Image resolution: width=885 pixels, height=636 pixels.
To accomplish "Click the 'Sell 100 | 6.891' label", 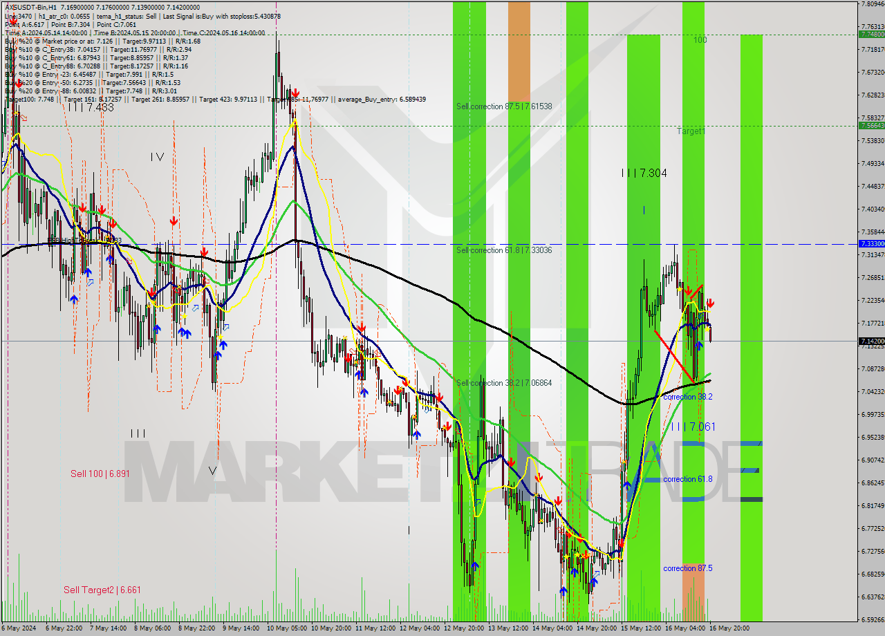I will 100,474.
